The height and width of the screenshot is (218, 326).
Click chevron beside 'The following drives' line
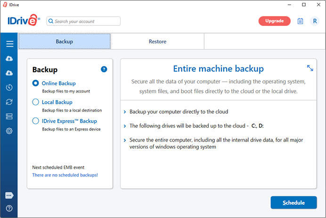click(x=125, y=126)
